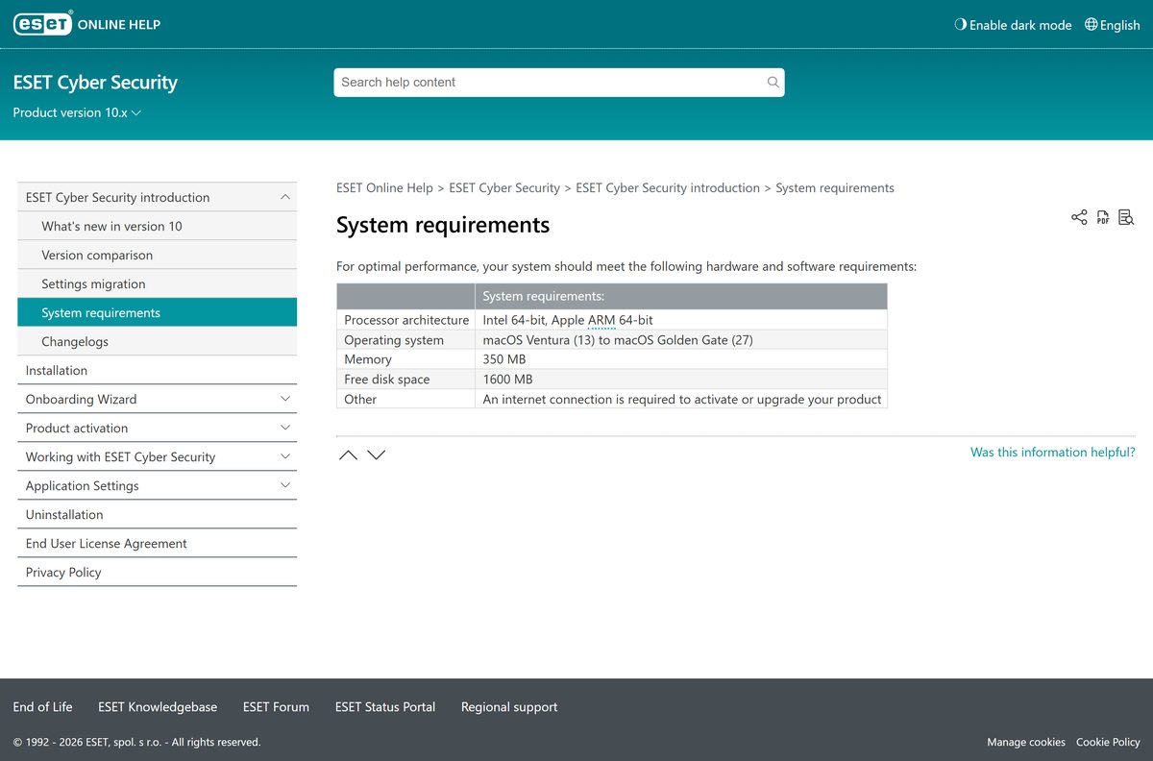Open Product version 10.x dropdown
1153x761 pixels.
click(77, 112)
